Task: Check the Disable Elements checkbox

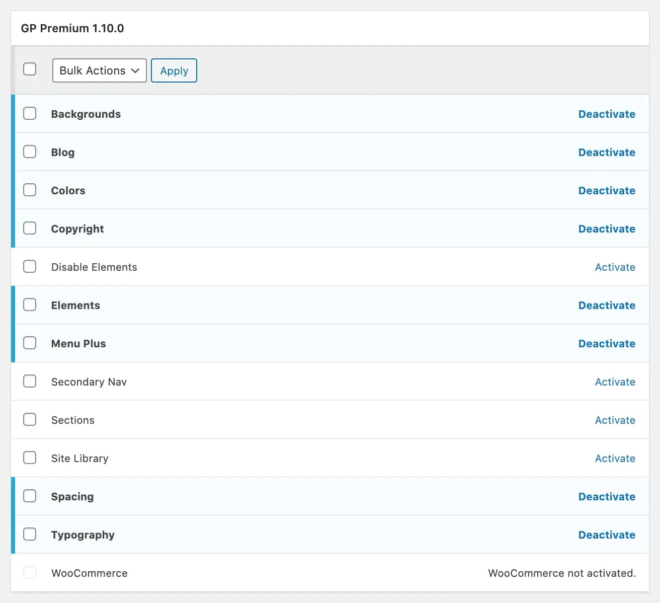Action: [x=30, y=266]
